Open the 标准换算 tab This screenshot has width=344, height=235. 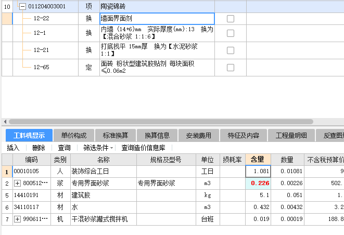click(116, 136)
